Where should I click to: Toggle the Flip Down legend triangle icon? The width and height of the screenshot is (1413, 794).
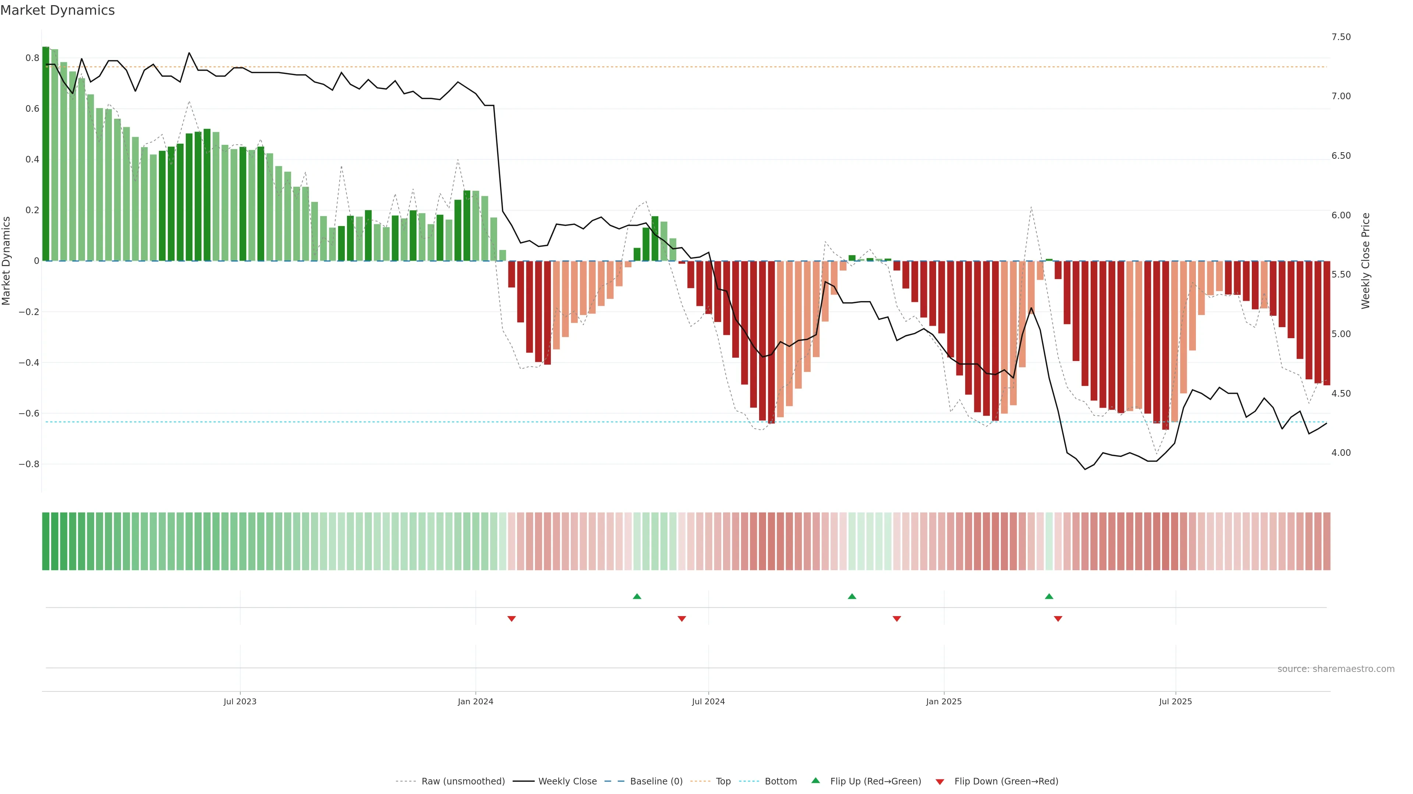tap(940, 782)
